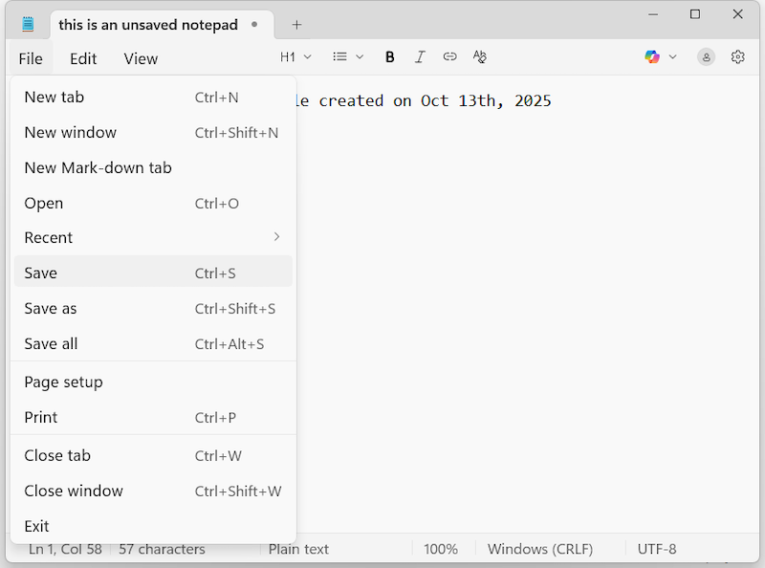Click the 100% zoom level indicator
The image size is (765, 568).
pos(441,549)
